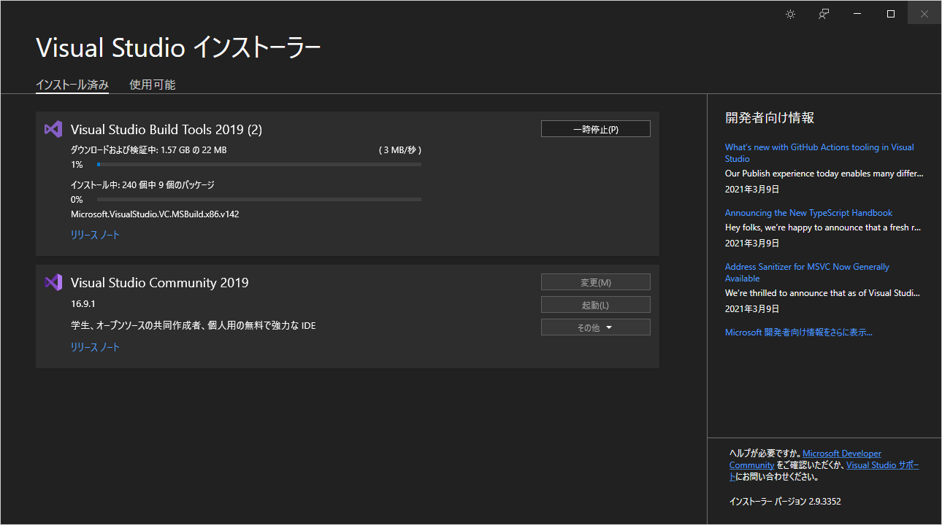The width and height of the screenshot is (942, 525).
Task: Click the Visual Studio Community 2019 title
Action: [160, 283]
